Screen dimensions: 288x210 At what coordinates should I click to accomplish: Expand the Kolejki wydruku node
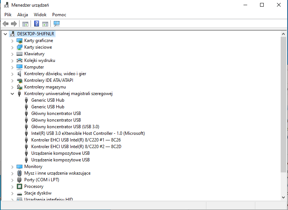(x=12, y=61)
